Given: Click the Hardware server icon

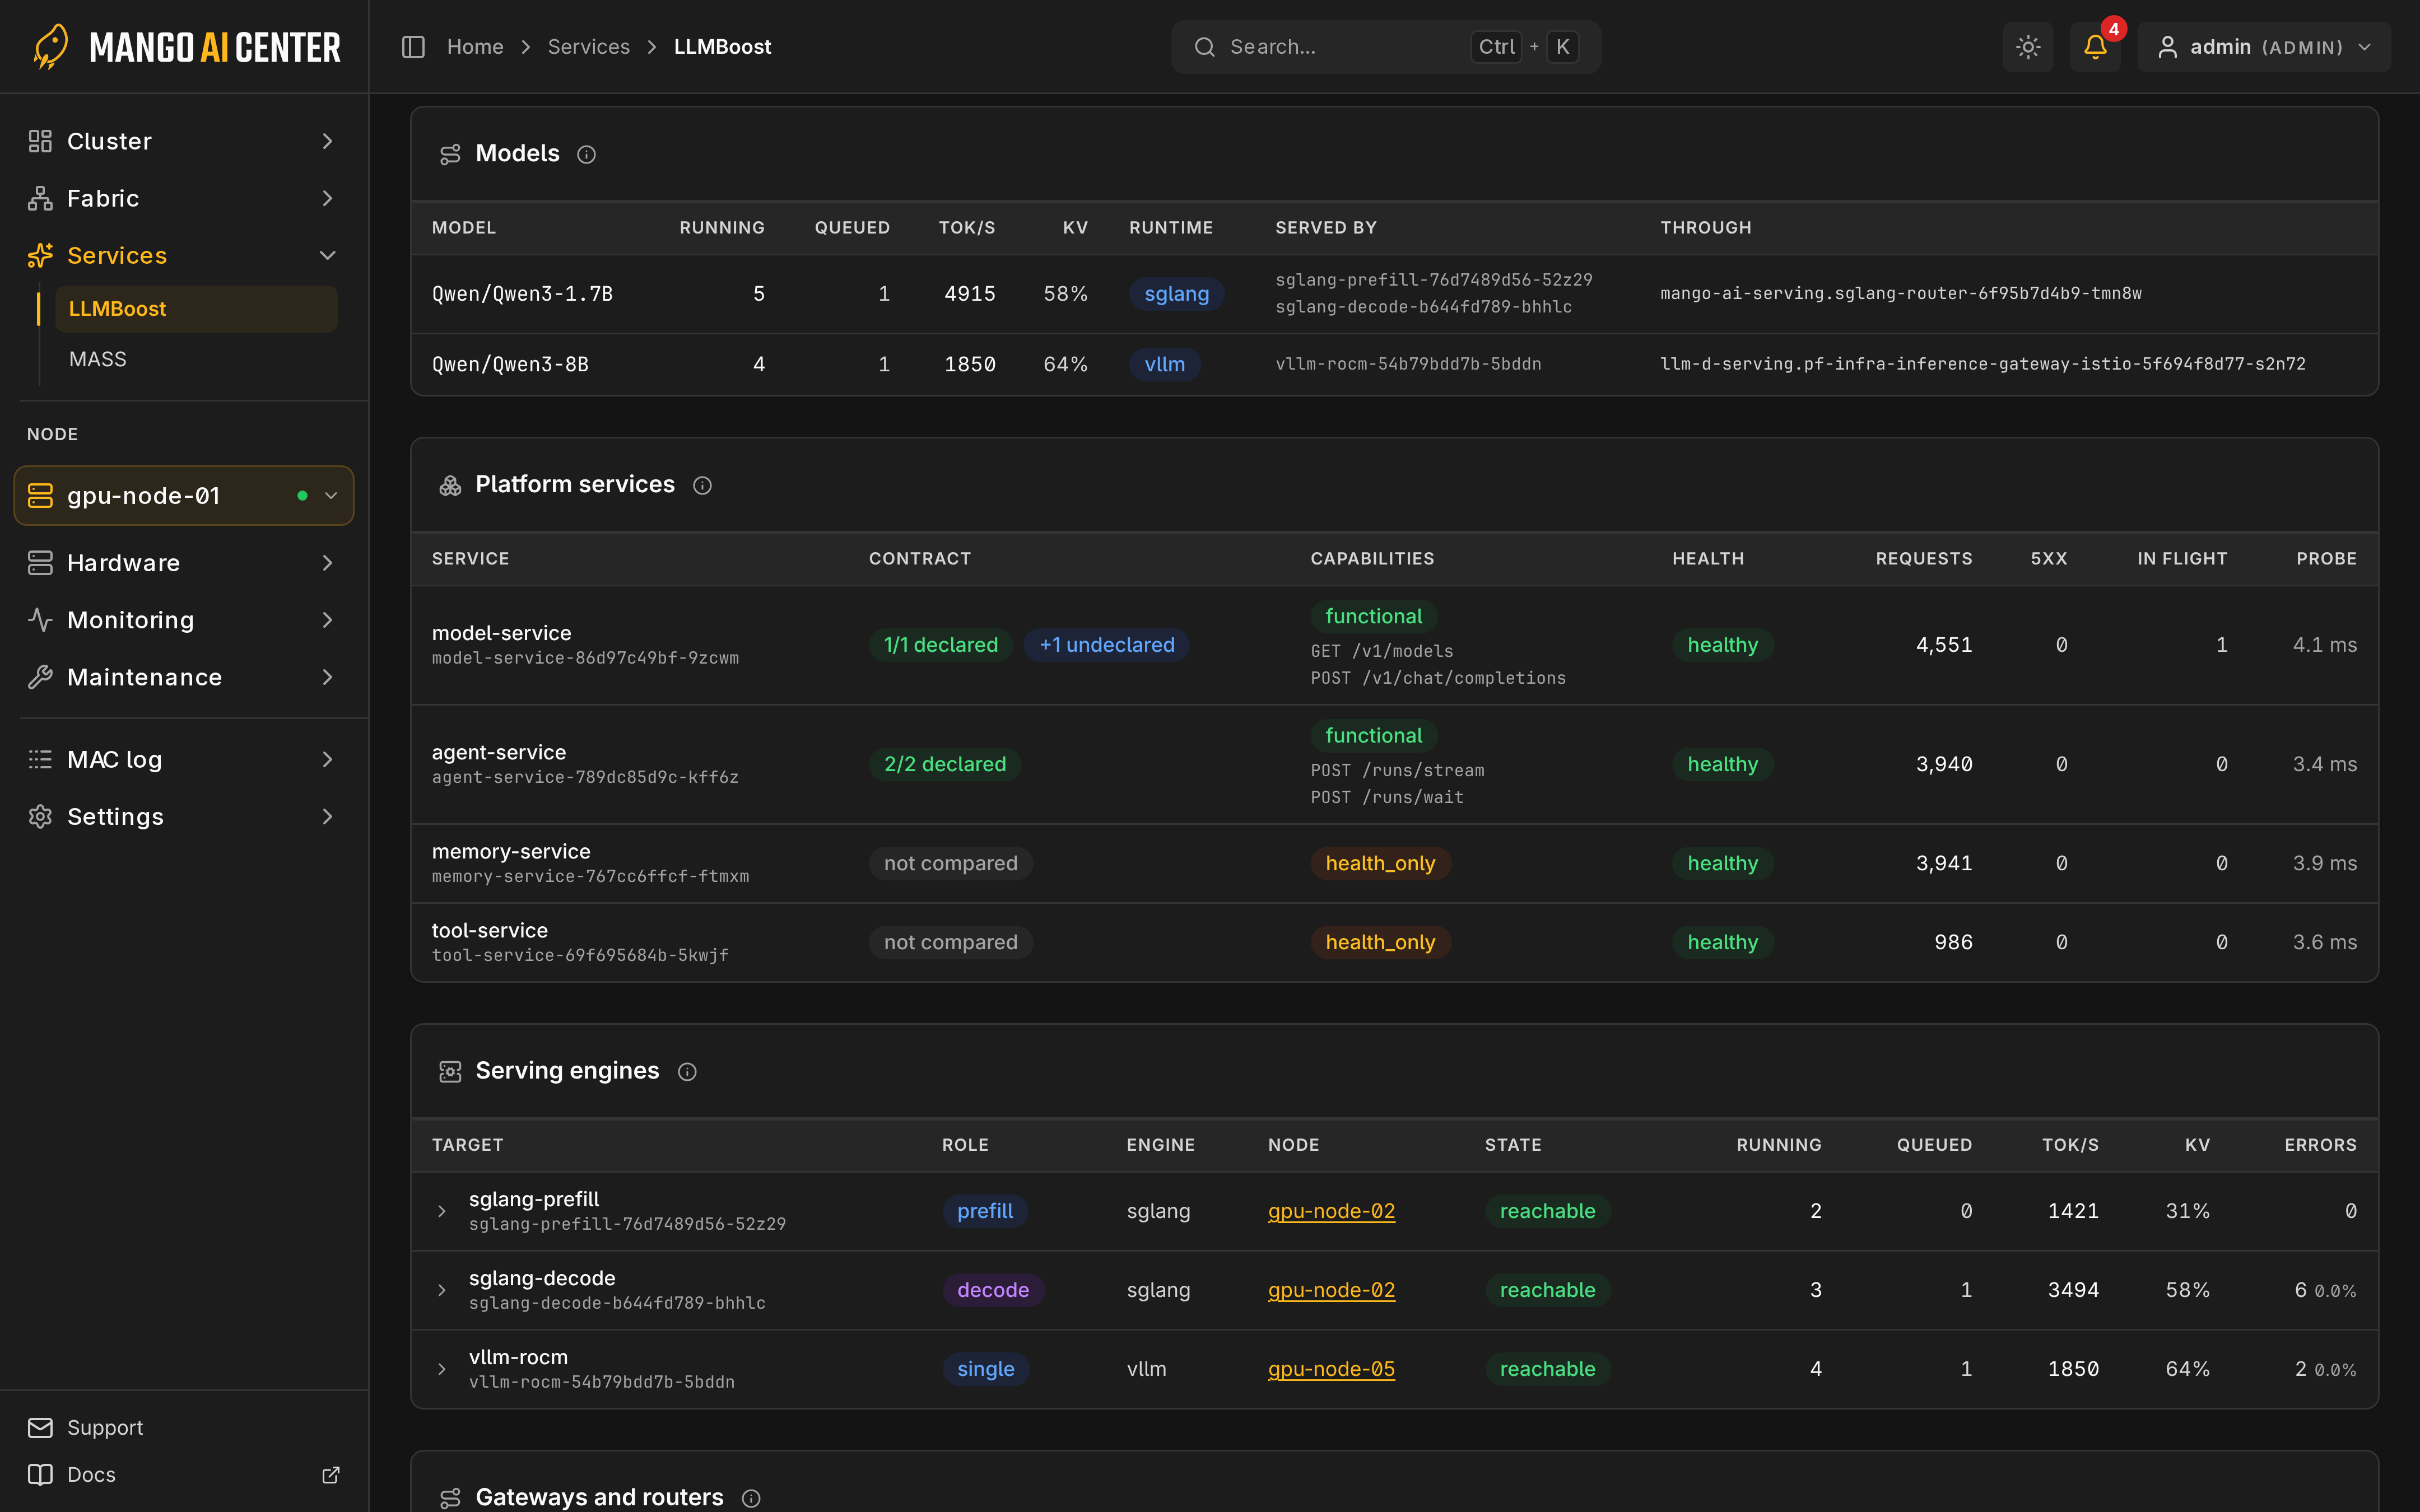Looking at the screenshot, I should [x=40, y=563].
